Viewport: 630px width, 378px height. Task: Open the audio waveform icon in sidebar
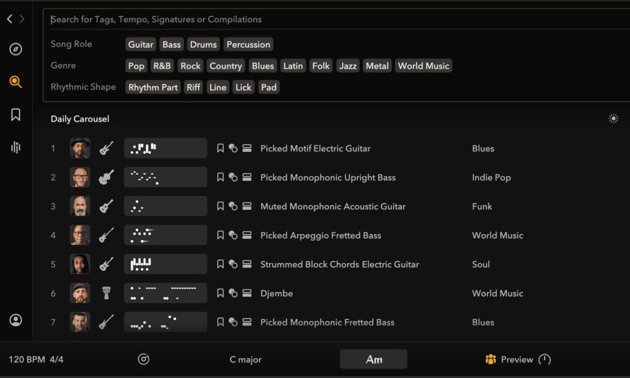(16, 147)
